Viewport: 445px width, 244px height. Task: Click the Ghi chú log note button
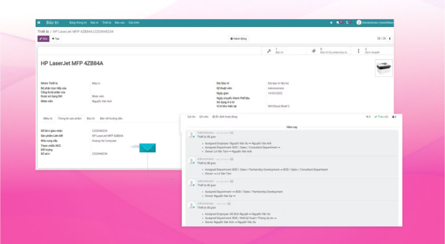(x=204, y=117)
